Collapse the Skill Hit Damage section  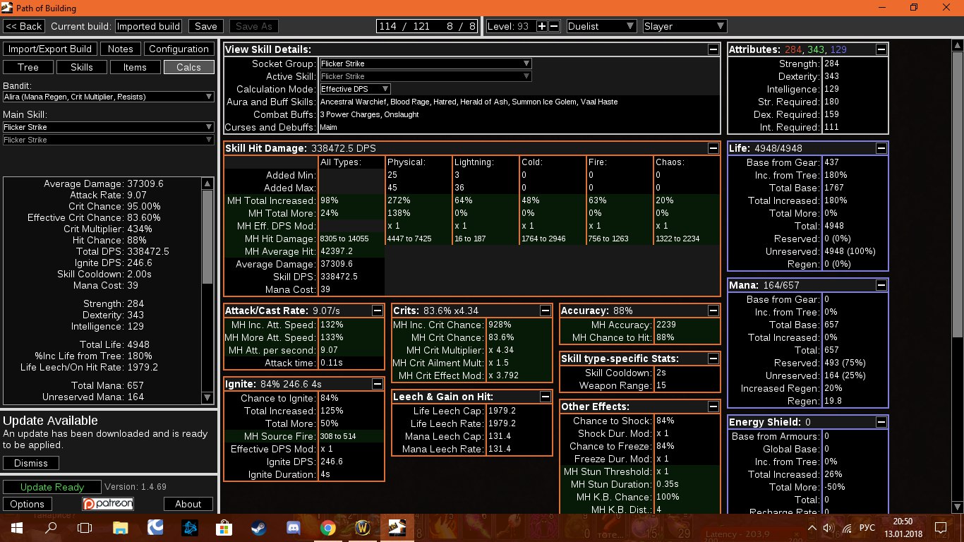click(x=713, y=148)
